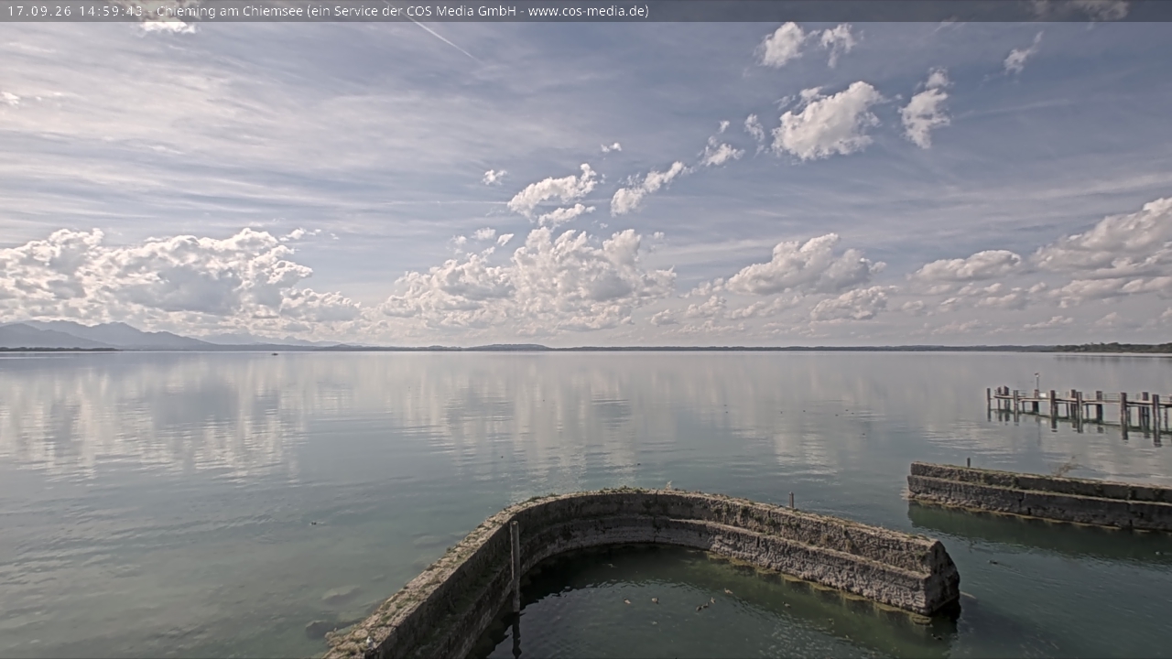Click the straight stone wall near the pier

pyautogui.click(x=1040, y=495)
